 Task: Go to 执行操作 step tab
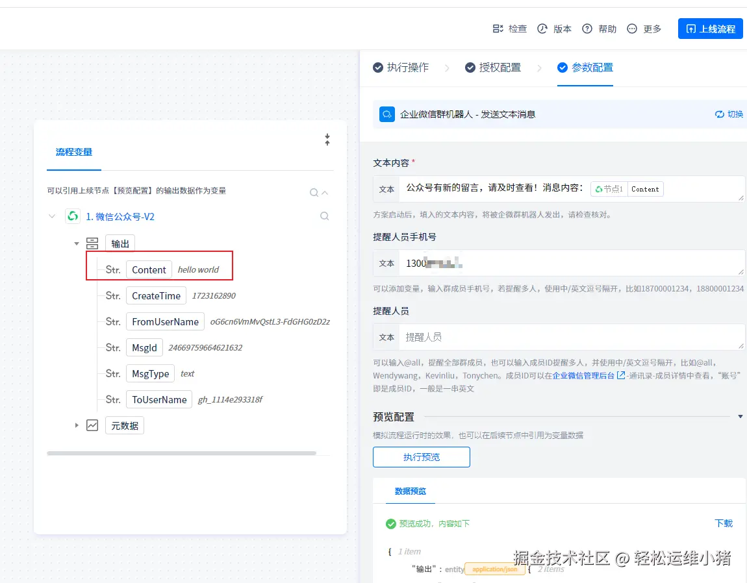point(401,67)
